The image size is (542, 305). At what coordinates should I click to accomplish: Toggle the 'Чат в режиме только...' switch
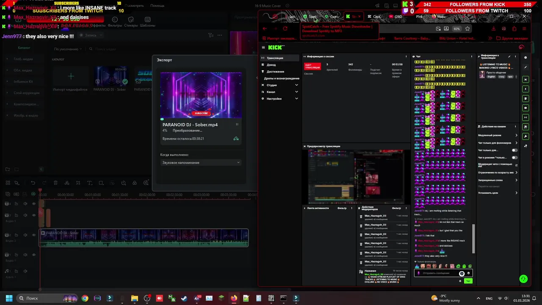click(514, 157)
